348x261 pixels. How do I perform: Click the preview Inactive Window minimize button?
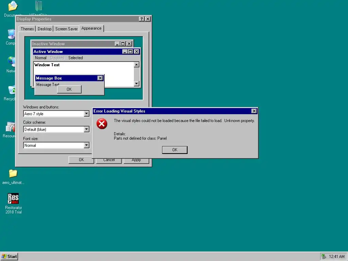click(x=117, y=44)
